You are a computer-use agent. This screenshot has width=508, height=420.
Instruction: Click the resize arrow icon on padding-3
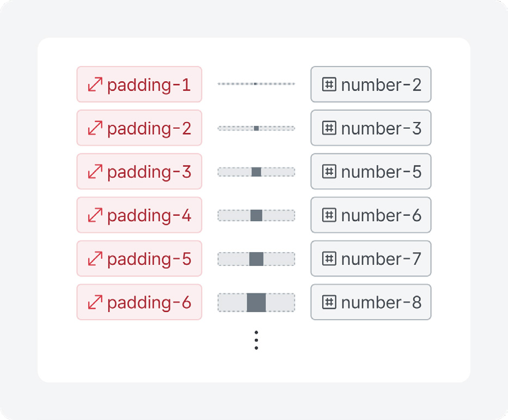pyautogui.click(x=95, y=172)
